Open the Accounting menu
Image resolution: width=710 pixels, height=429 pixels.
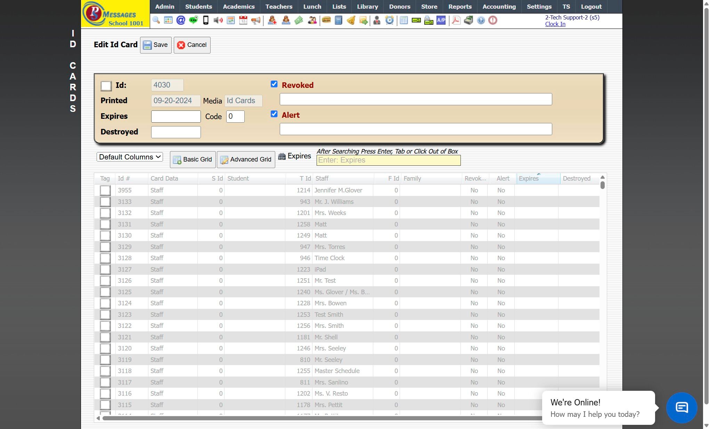499,7
